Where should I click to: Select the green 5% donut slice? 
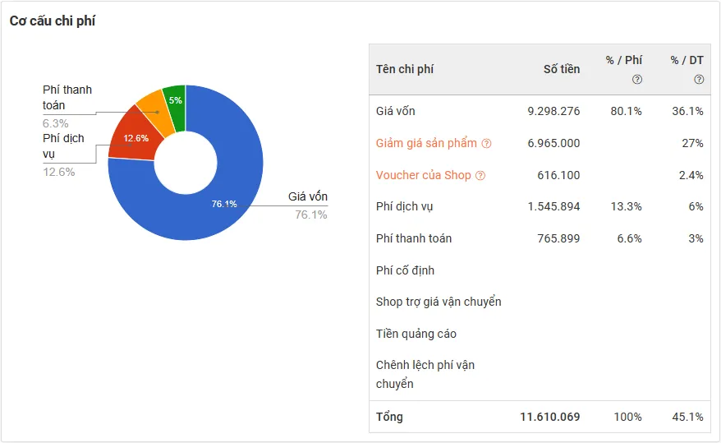(x=174, y=98)
